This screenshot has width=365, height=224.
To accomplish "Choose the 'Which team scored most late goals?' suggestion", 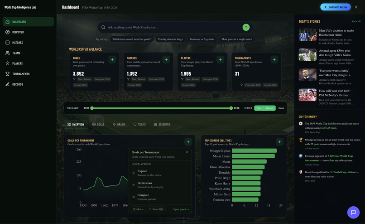I will point(131,39).
